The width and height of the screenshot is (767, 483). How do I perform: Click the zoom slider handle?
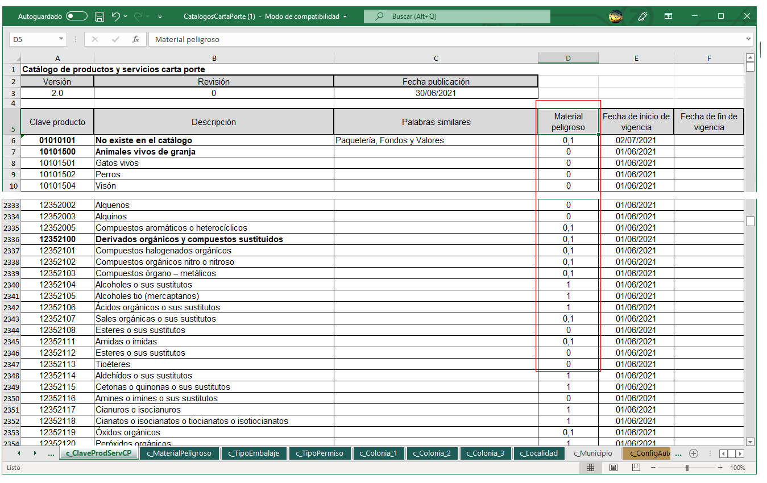coord(687,468)
